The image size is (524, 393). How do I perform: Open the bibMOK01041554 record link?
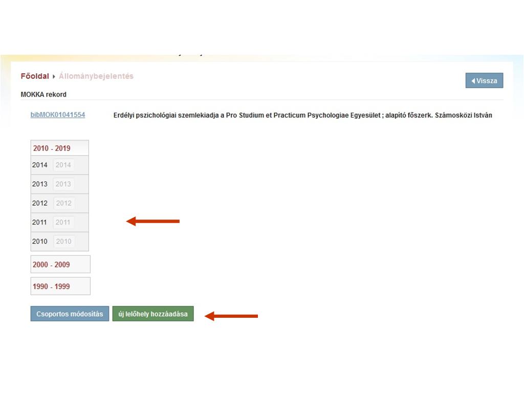click(x=58, y=115)
